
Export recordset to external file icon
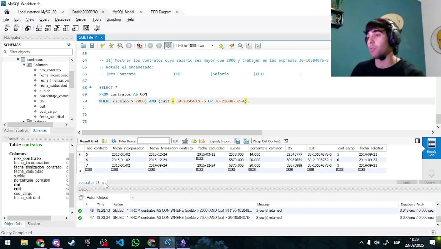(237, 141)
